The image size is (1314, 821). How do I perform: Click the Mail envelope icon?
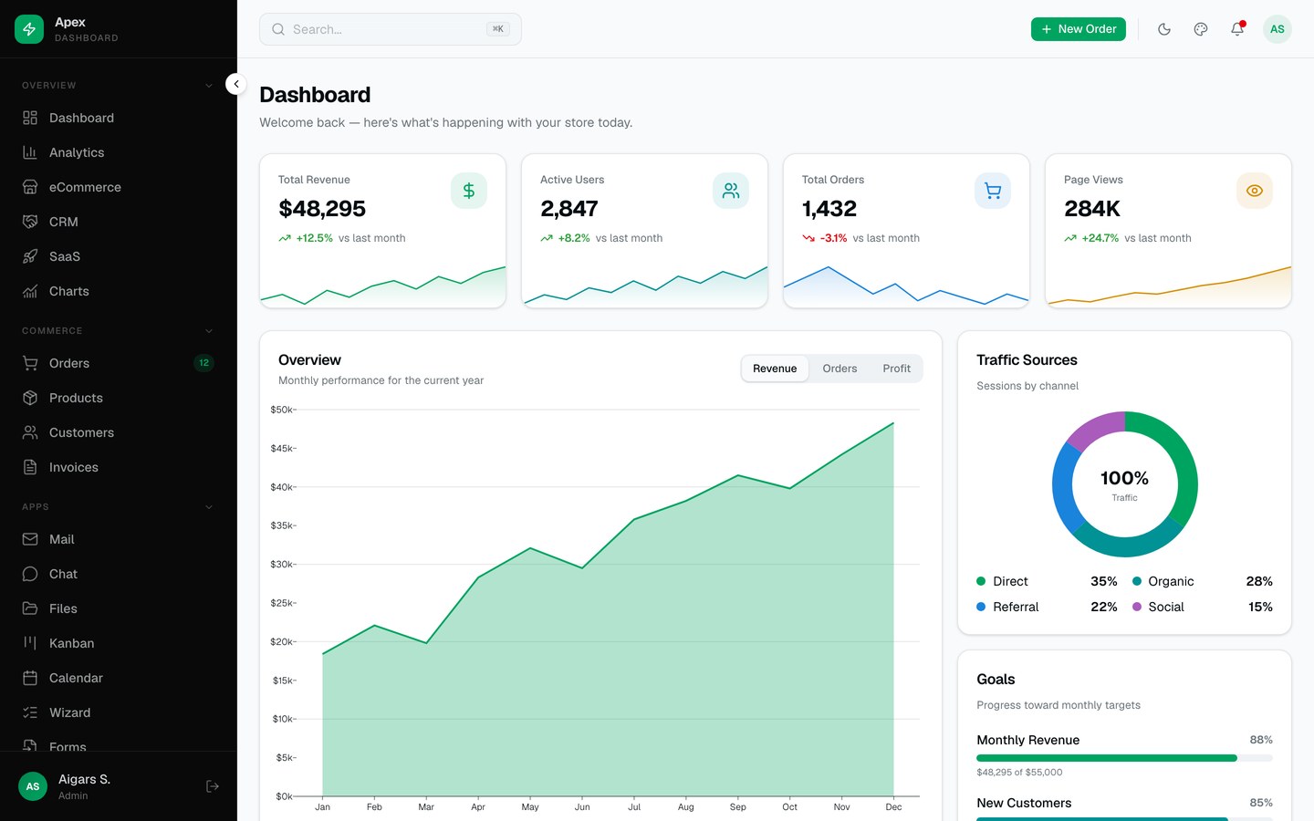point(30,539)
